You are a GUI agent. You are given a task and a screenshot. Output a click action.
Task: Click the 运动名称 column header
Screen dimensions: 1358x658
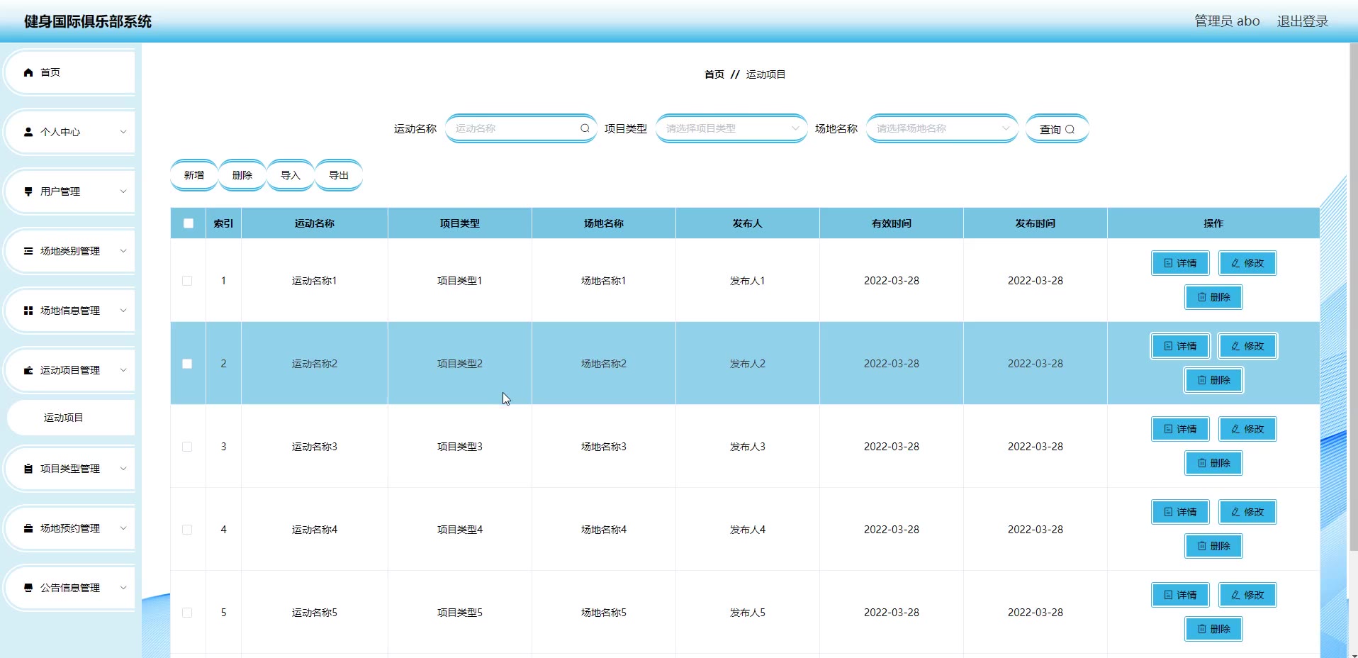coord(315,223)
